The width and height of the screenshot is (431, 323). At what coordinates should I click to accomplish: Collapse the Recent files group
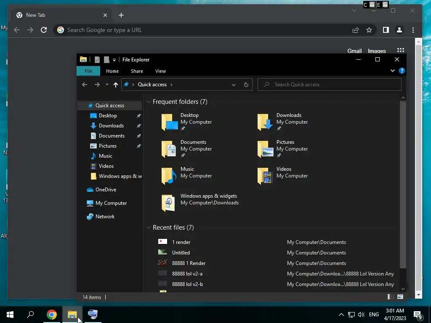(149, 228)
